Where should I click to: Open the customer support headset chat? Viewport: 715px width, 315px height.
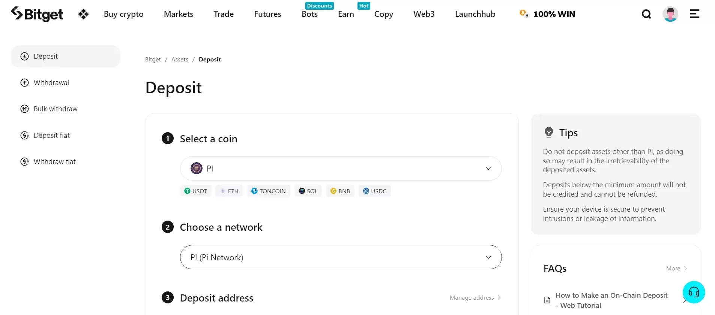pos(694,292)
